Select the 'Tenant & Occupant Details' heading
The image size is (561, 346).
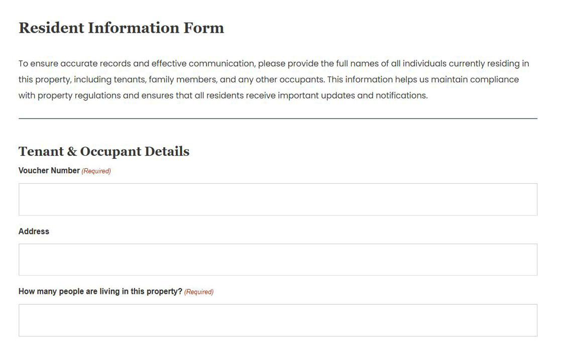pyautogui.click(x=103, y=151)
